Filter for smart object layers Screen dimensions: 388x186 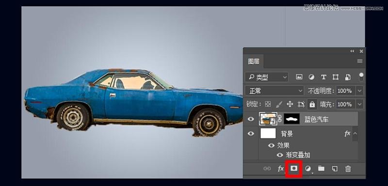pos(348,77)
